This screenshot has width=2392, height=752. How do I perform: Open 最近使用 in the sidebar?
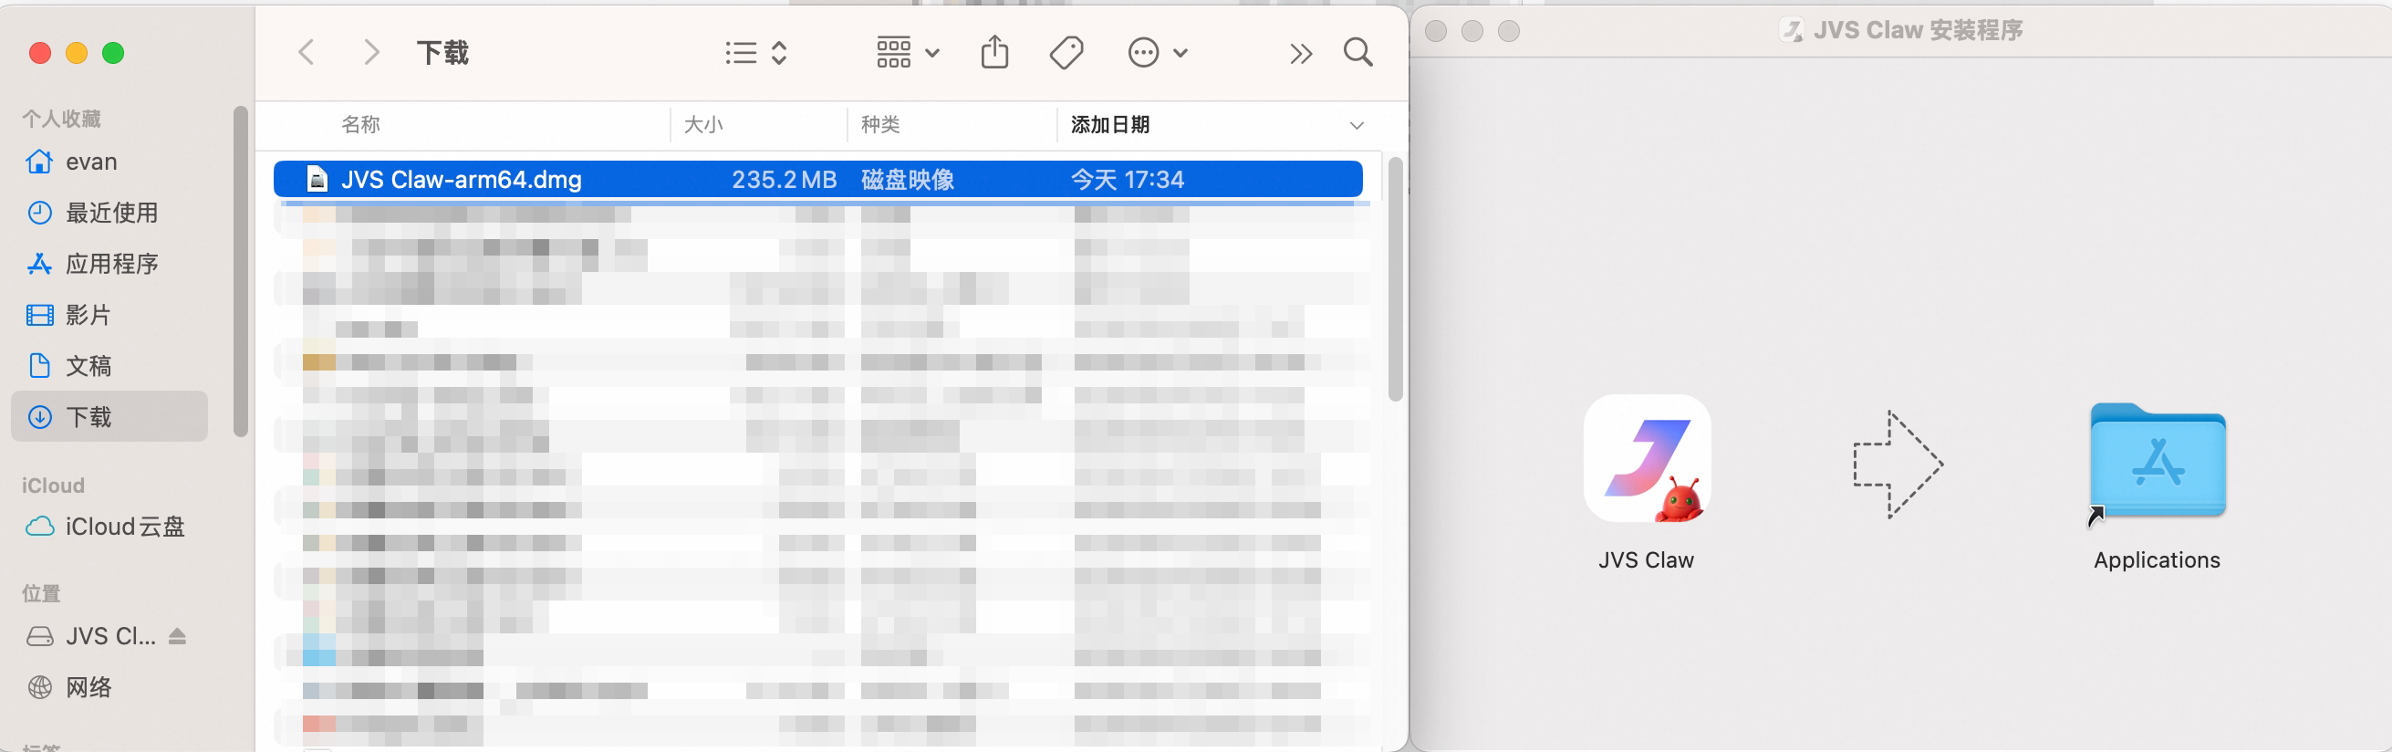coord(109,213)
